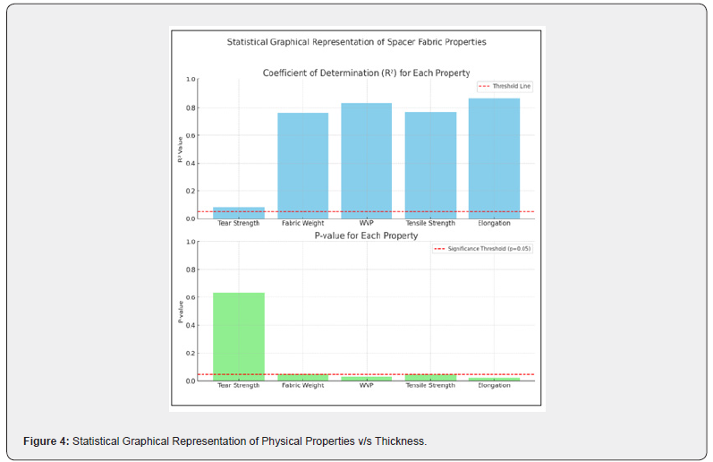Select the tall green Tear Strength bar
This screenshot has width=713, height=462.
[239, 336]
